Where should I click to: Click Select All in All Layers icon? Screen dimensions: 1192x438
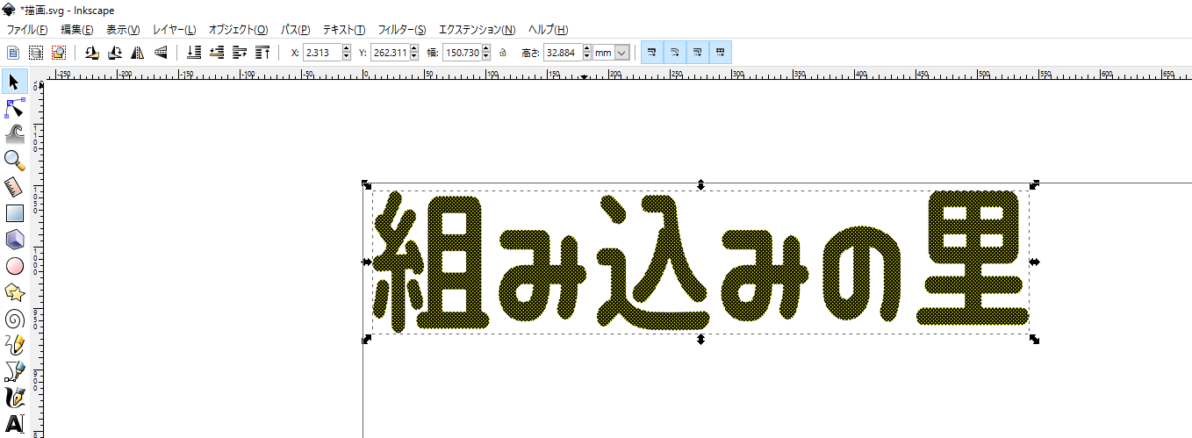point(36,53)
